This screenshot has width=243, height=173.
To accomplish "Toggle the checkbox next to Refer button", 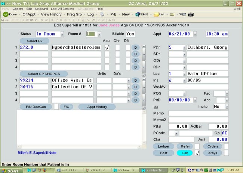I will pyautogui.click(x=197, y=146).
